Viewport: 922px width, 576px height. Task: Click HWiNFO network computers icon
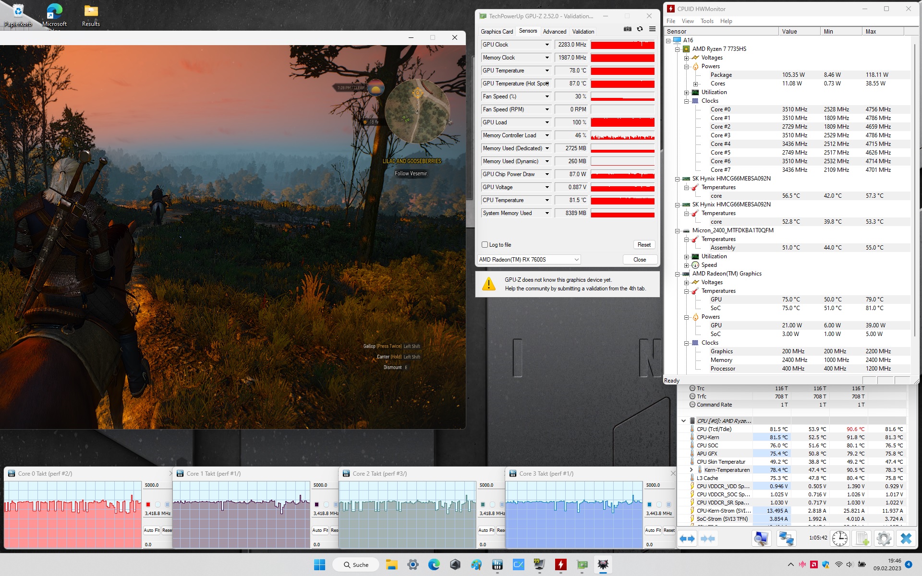click(x=786, y=539)
